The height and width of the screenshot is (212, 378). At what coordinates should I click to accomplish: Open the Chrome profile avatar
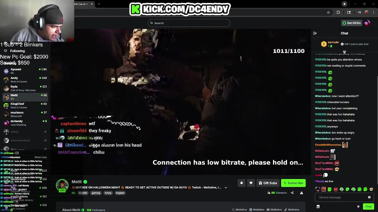tap(366, 12)
